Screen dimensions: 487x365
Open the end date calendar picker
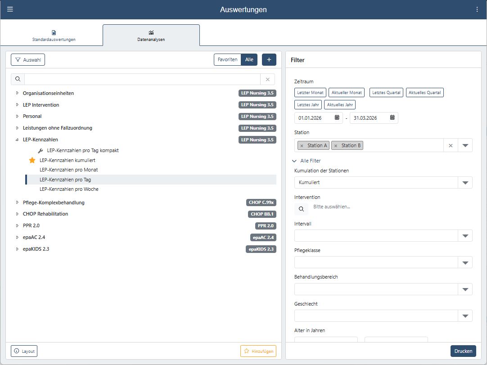point(392,118)
